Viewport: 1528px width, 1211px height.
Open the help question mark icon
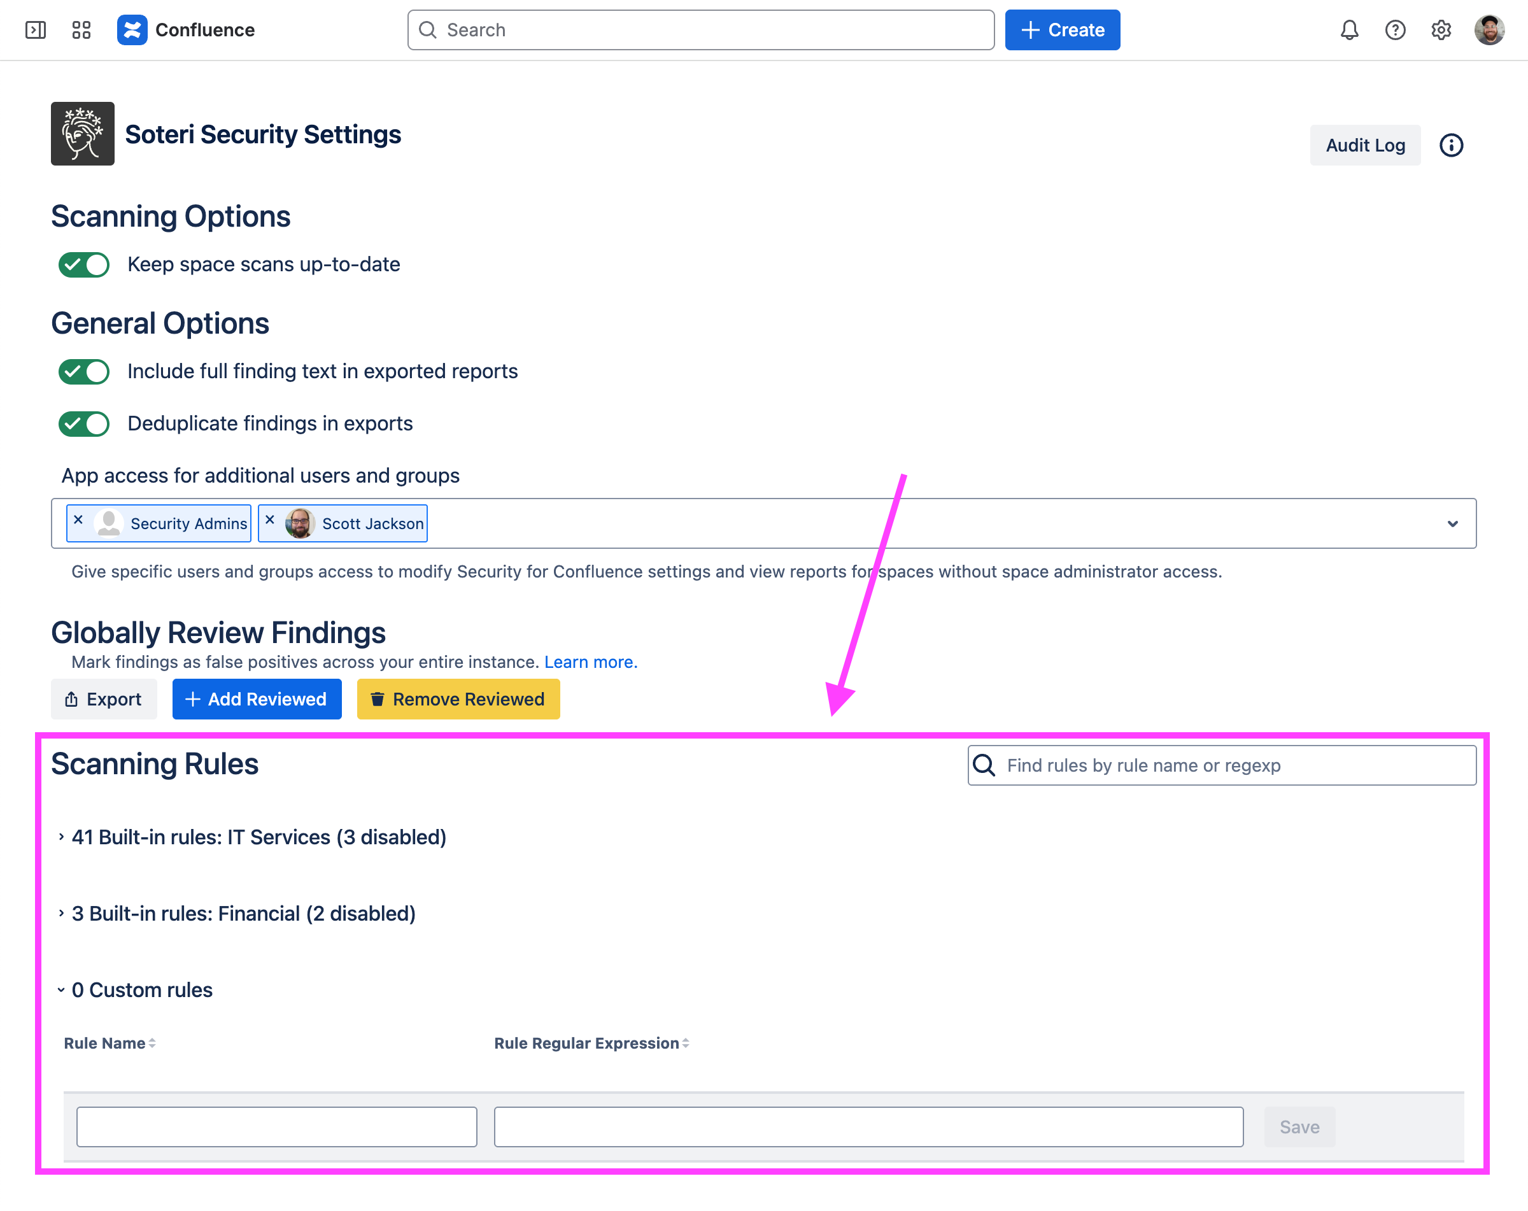[x=1395, y=30]
